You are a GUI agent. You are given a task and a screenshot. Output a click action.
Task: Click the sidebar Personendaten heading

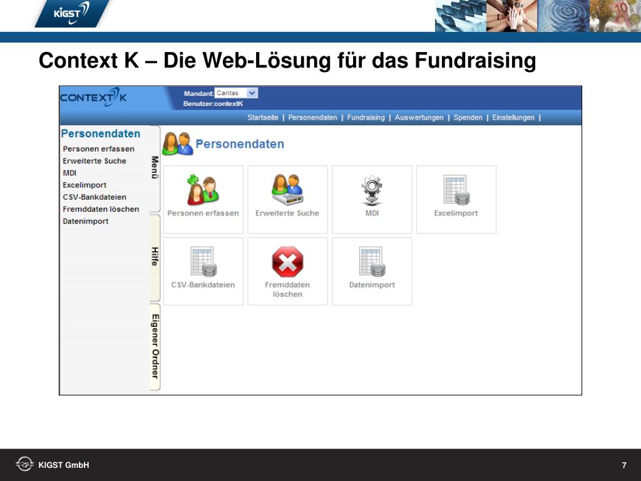[101, 134]
